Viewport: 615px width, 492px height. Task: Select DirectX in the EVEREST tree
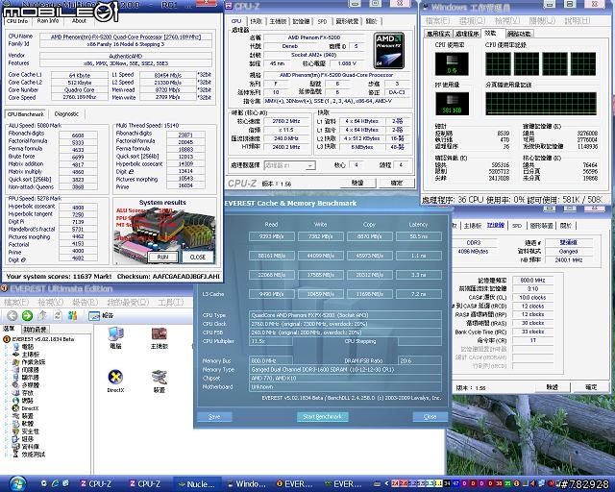coord(26,408)
